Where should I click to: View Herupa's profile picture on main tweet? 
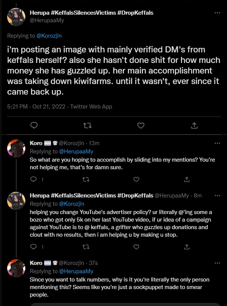coord(16,16)
